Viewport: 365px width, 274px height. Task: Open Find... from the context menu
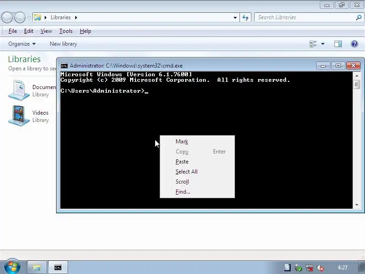197,191
